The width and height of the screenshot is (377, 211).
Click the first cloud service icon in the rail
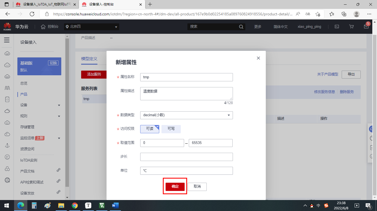(x=7, y=53)
